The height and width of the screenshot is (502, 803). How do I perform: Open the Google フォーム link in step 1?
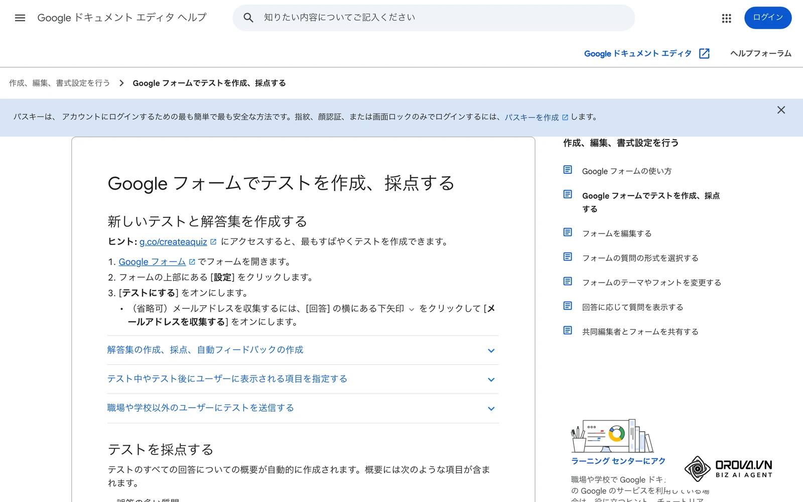pos(152,262)
